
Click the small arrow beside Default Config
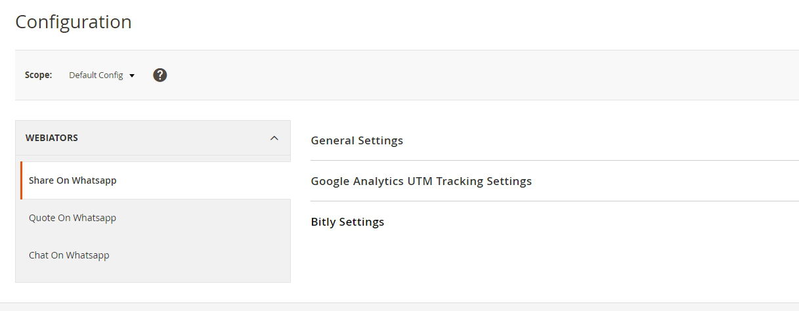132,76
